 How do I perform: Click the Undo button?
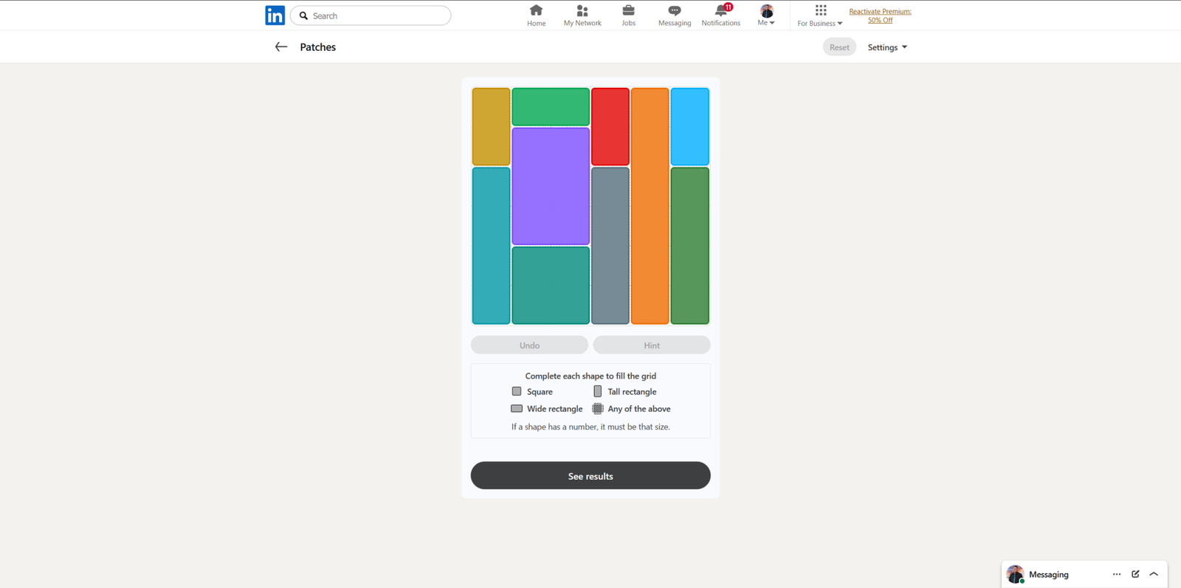(x=529, y=345)
